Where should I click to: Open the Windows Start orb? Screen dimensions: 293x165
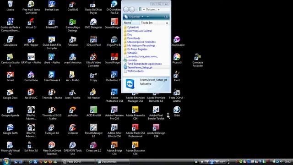tap(6, 161)
